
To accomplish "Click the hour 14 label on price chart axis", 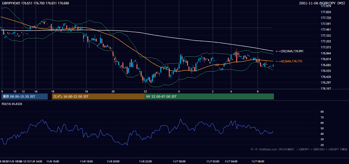I will 36,91.
